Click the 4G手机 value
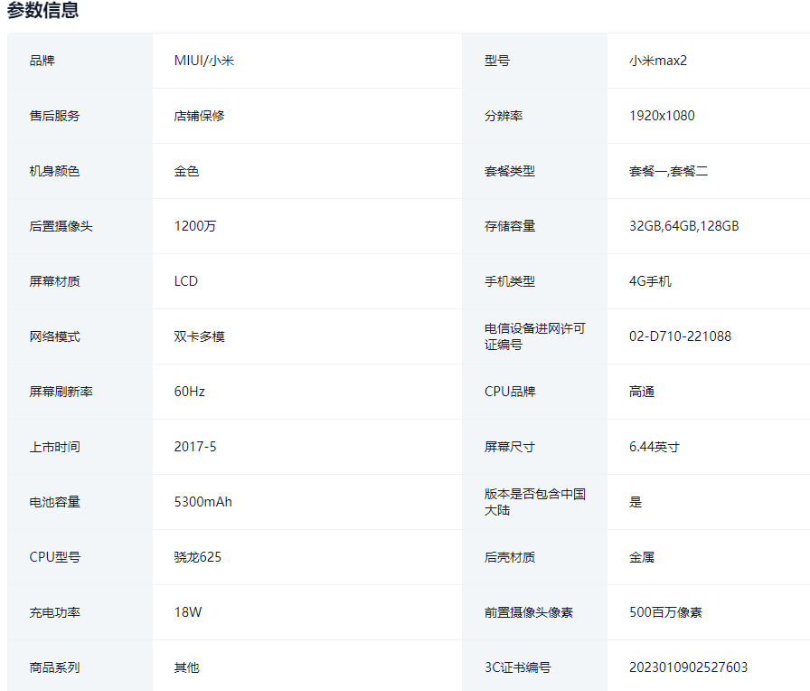This screenshot has height=691, width=810. coord(650,281)
